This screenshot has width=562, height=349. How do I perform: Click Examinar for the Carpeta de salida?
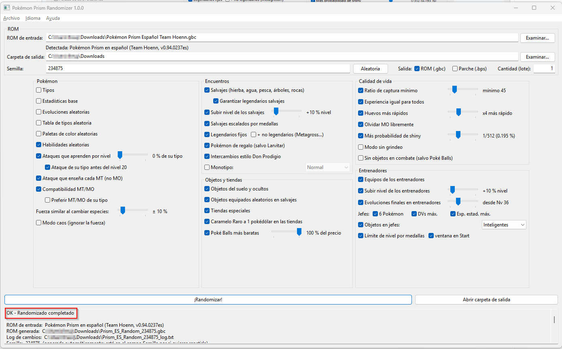pos(537,57)
